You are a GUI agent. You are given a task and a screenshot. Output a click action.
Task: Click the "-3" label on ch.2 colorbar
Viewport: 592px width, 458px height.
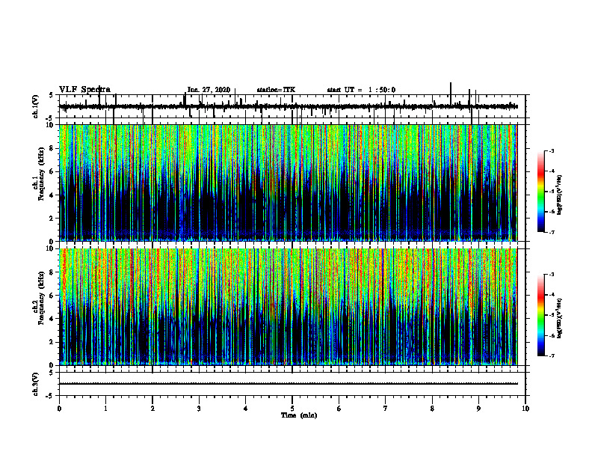552,275
